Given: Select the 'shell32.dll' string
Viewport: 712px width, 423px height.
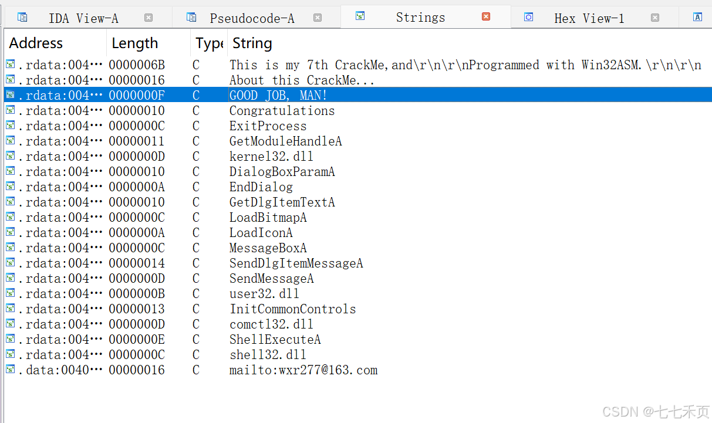Looking at the screenshot, I should [268, 355].
